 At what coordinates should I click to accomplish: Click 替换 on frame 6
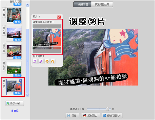point(17,75)
